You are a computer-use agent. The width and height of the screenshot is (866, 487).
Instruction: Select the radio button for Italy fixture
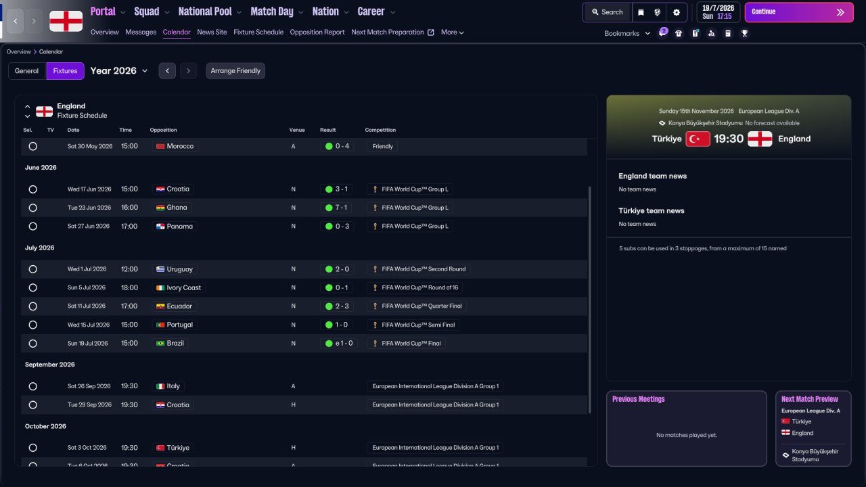click(x=32, y=386)
